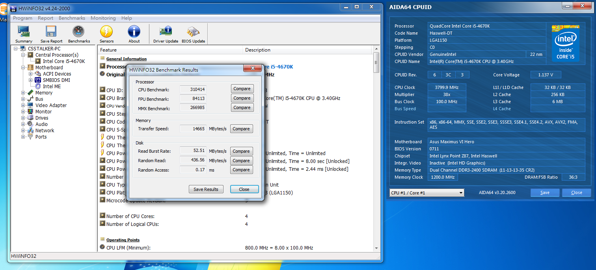
Task: Click the icon beside Number of CPU Cores
Action: click(x=102, y=216)
